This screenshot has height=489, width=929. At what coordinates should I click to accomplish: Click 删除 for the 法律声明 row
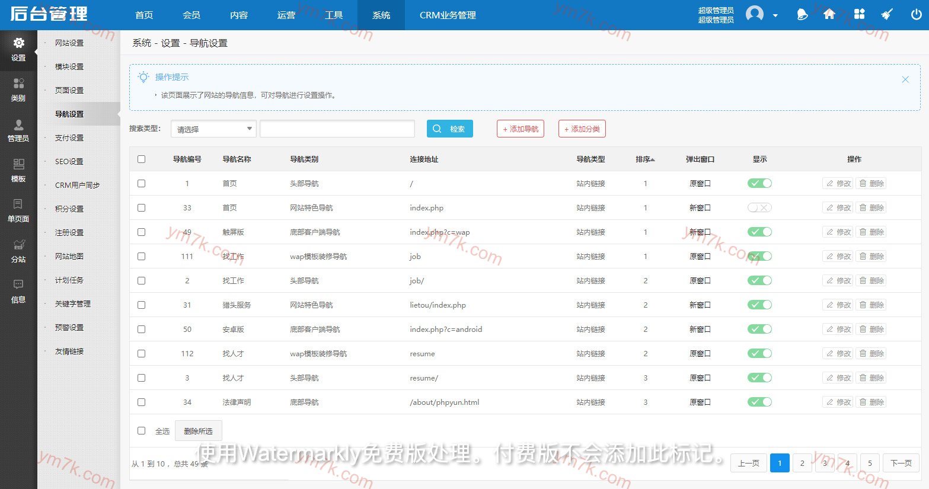871,402
